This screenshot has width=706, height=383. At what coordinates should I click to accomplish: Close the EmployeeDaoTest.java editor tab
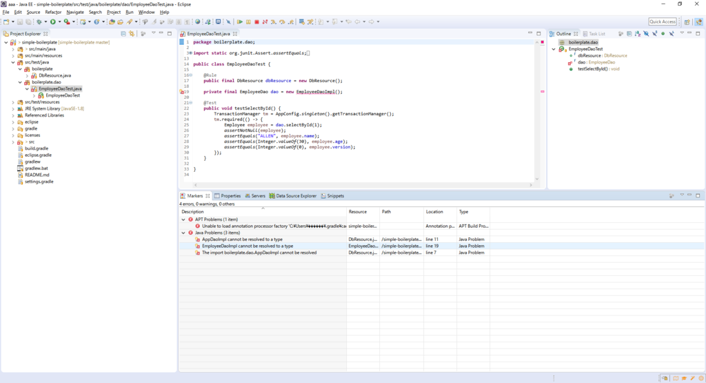click(235, 34)
